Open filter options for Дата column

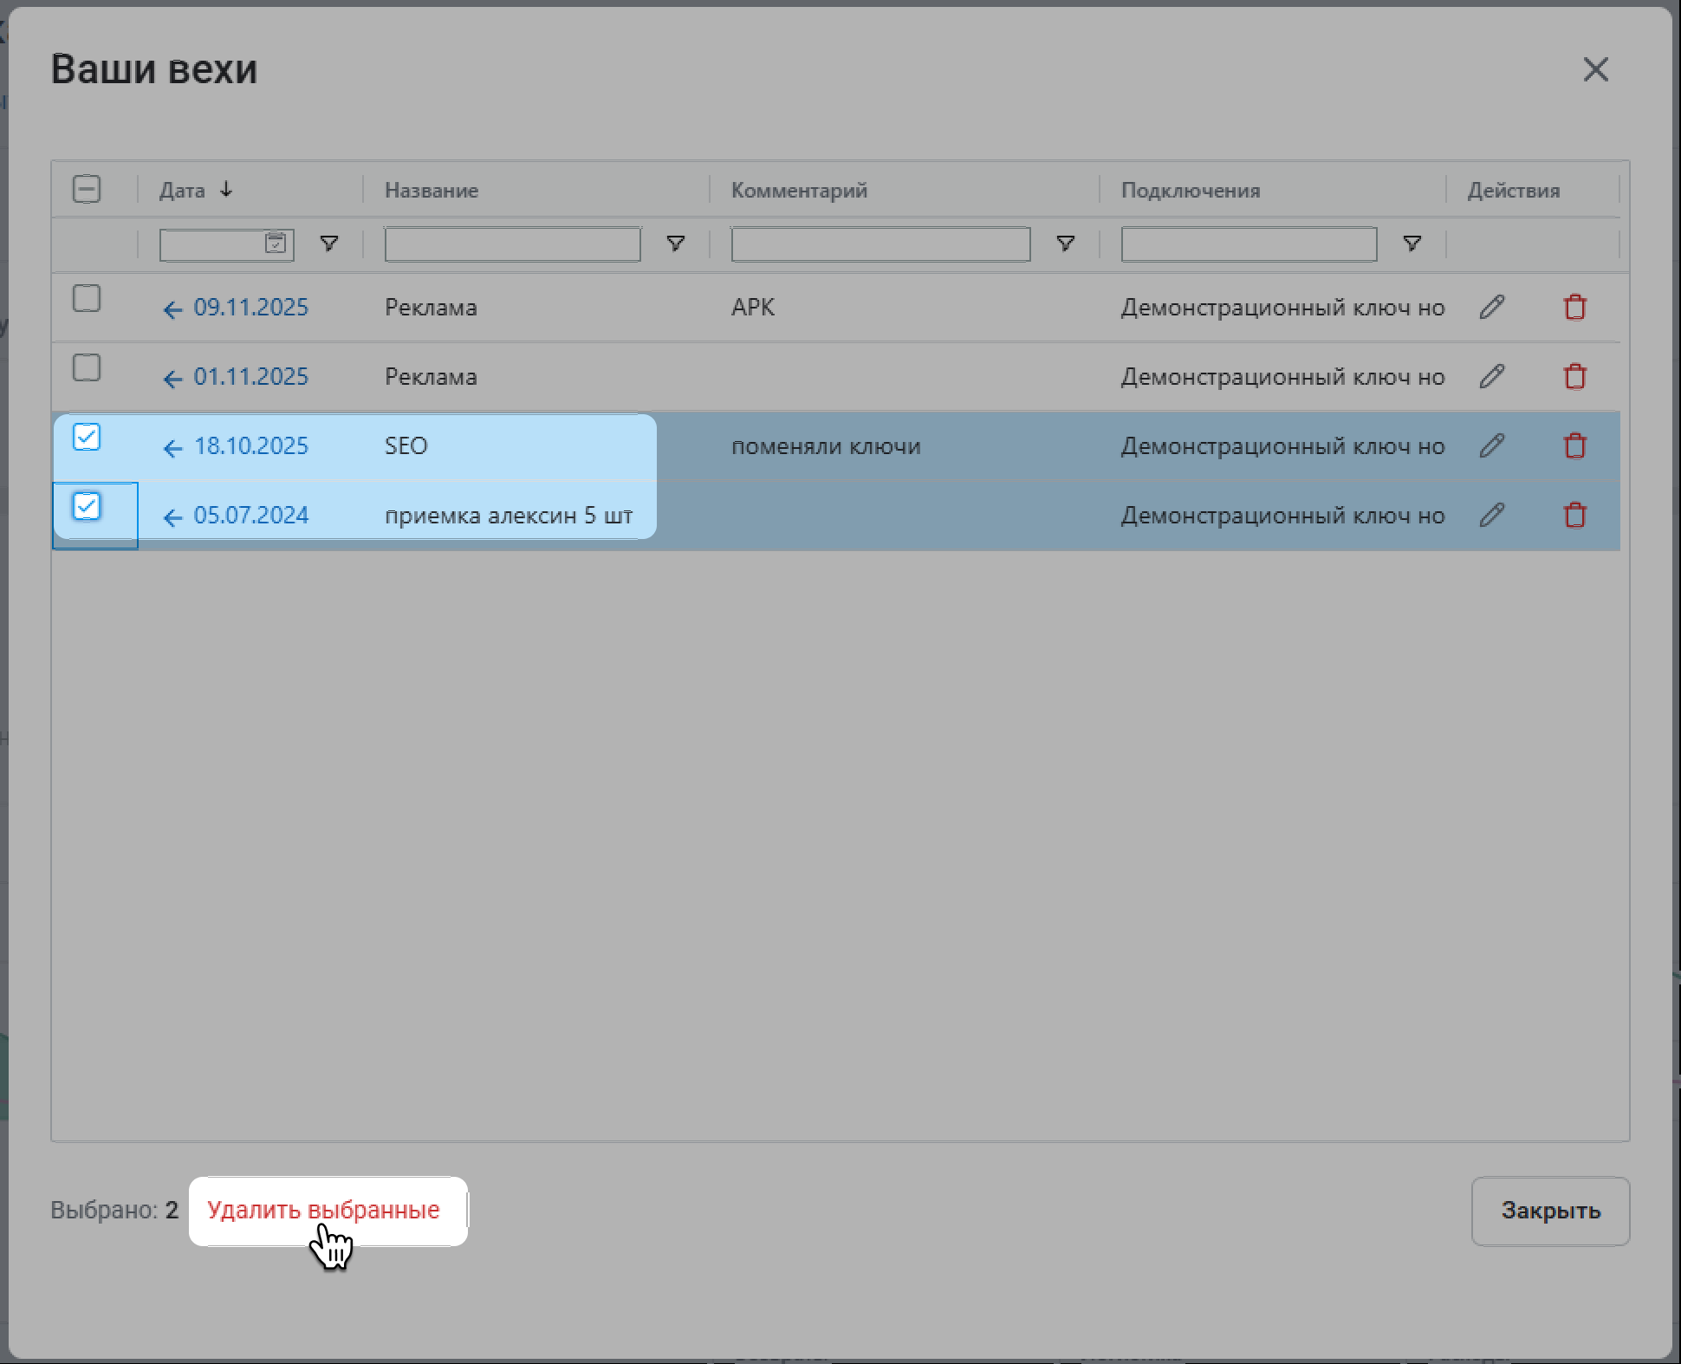click(x=329, y=244)
